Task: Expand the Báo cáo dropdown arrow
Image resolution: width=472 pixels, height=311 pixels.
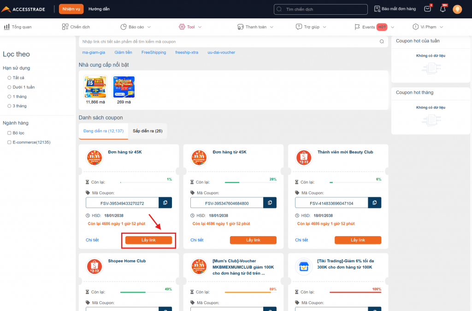Action: pyautogui.click(x=149, y=27)
